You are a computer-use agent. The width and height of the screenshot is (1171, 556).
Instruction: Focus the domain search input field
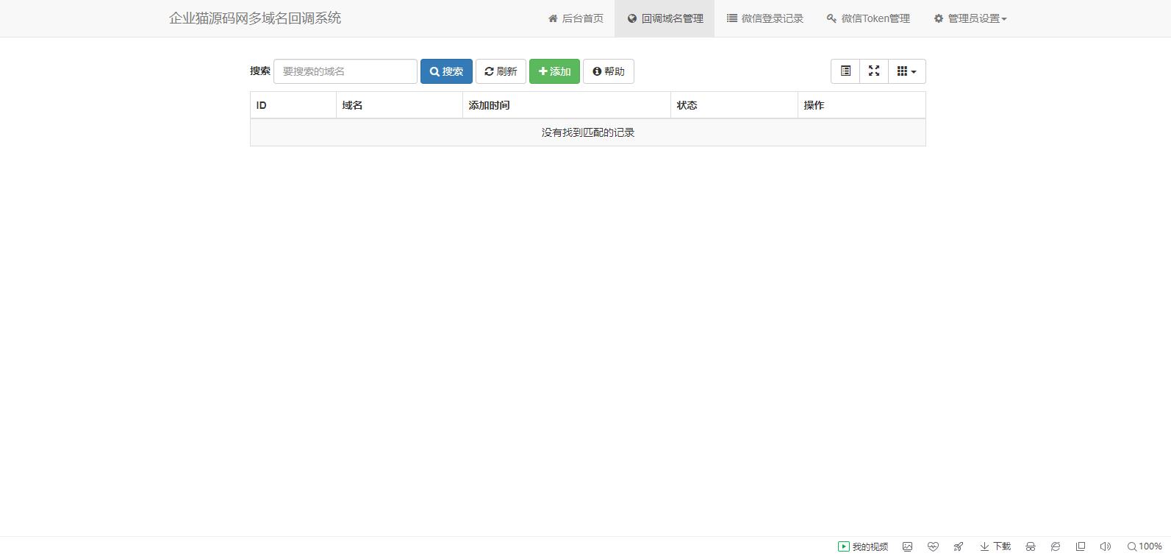tap(345, 71)
